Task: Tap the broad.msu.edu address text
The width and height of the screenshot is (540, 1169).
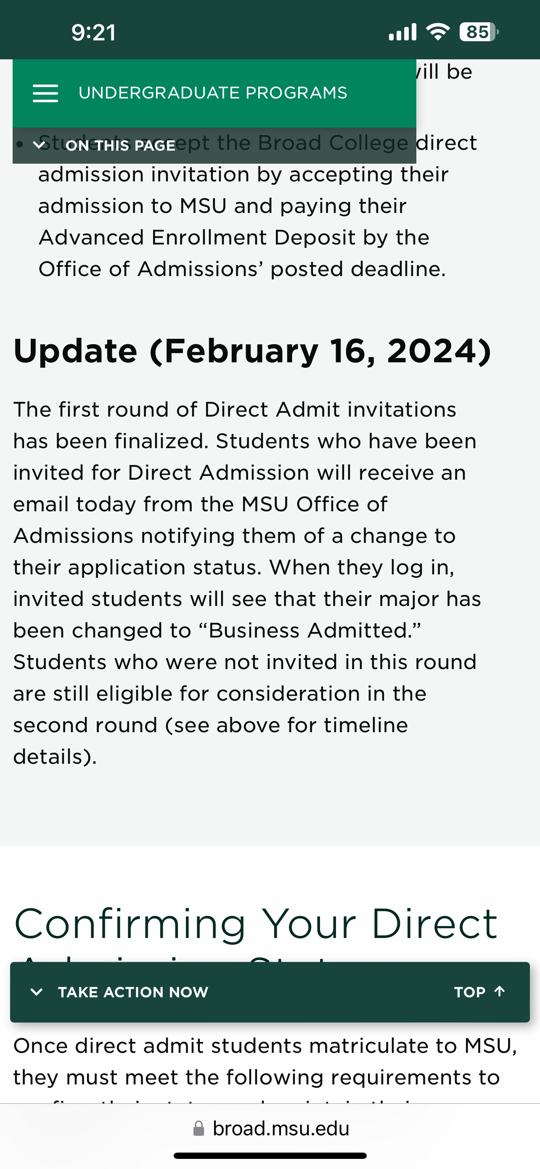Action: point(281,1128)
